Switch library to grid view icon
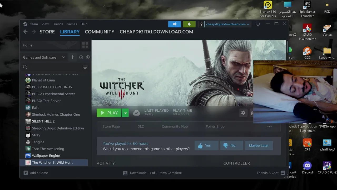The image size is (337, 190). [85, 45]
